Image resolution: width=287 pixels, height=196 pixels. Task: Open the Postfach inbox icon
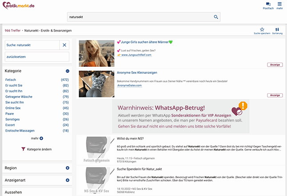coord(268,4)
